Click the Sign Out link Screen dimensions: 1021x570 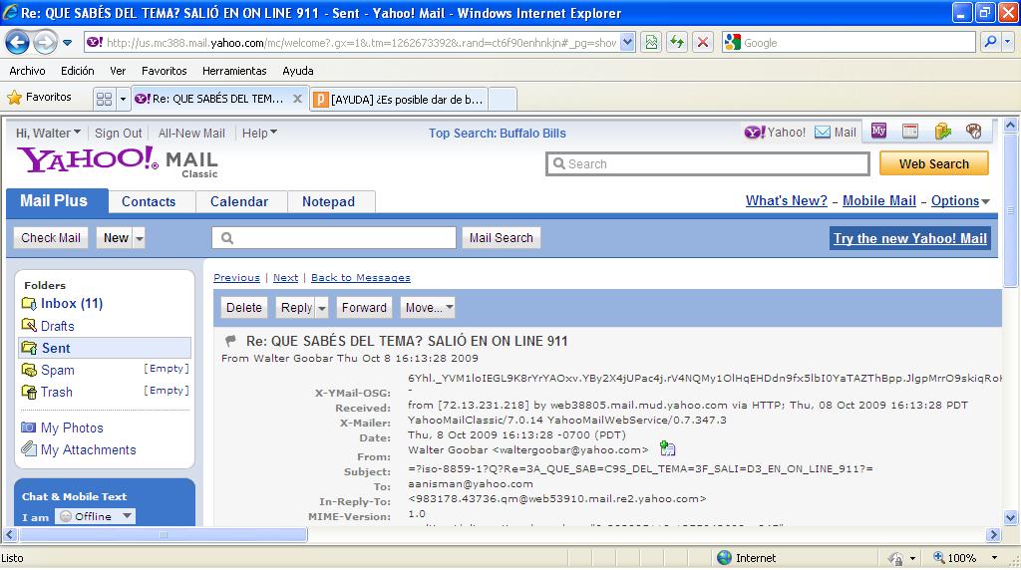pos(118,133)
